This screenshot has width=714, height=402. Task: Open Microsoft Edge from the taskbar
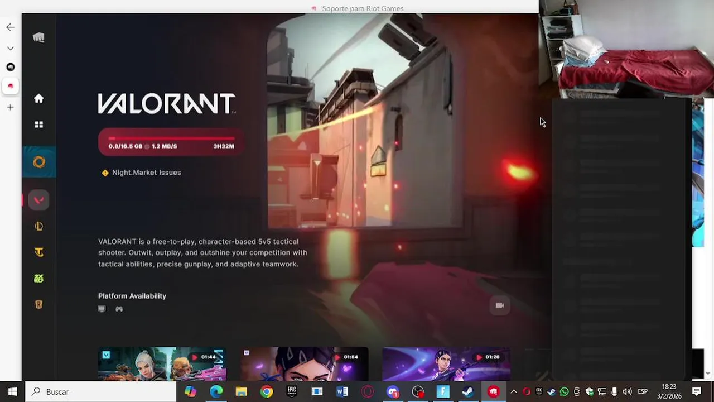[216, 391]
